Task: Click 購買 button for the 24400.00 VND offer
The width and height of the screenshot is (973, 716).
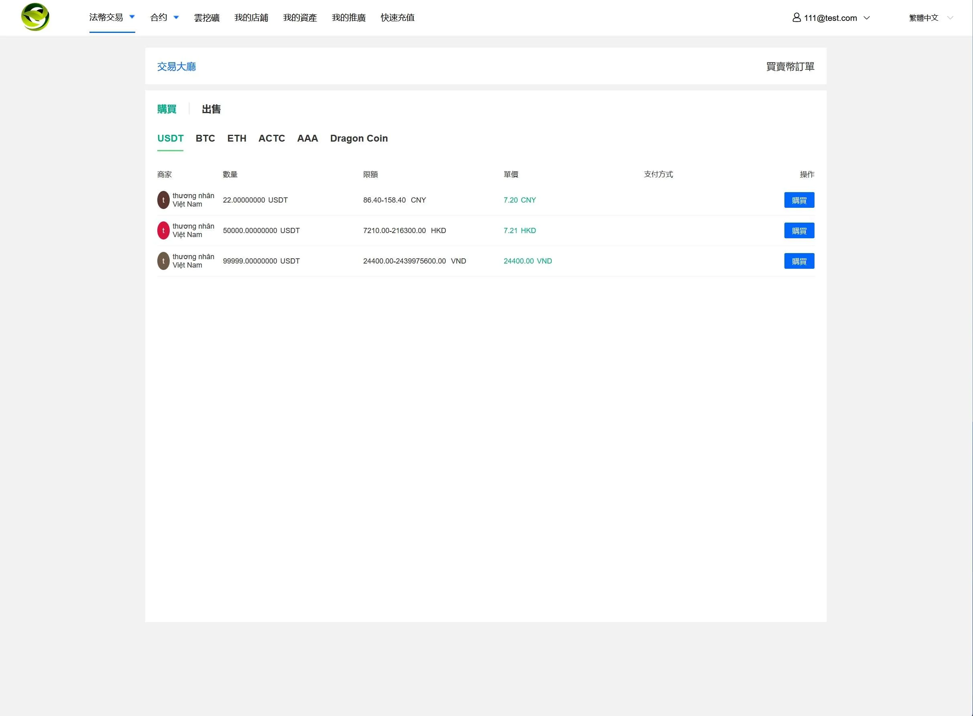Action: pos(799,261)
